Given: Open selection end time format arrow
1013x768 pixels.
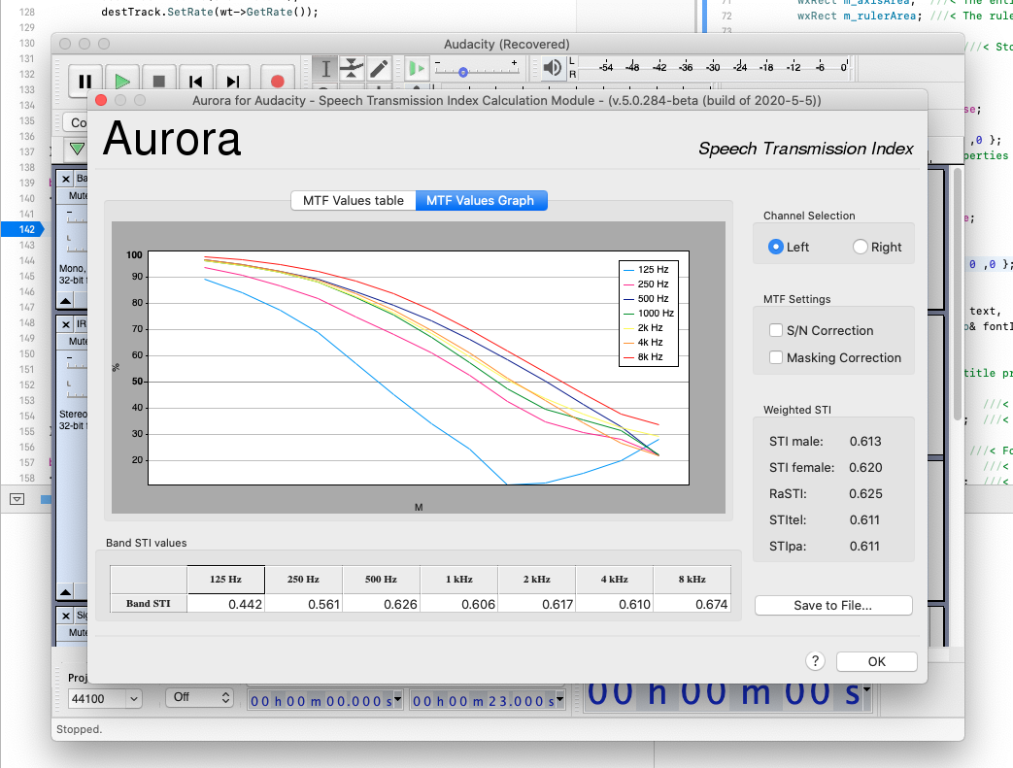Looking at the screenshot, I should coord(560,699).
